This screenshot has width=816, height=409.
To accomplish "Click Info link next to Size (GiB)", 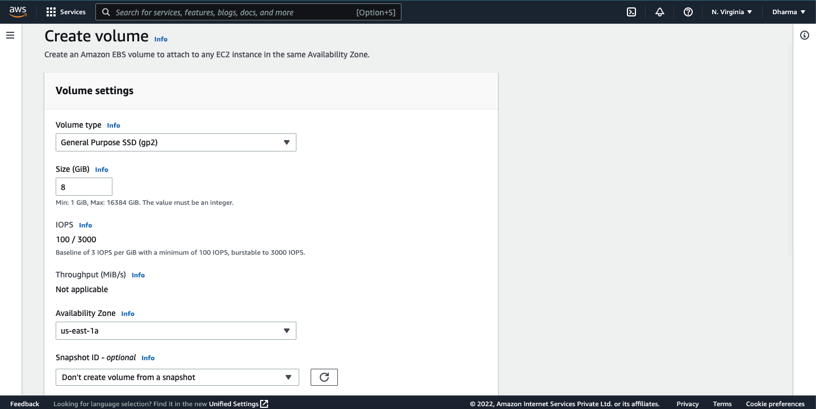I will tap(102, 170).
